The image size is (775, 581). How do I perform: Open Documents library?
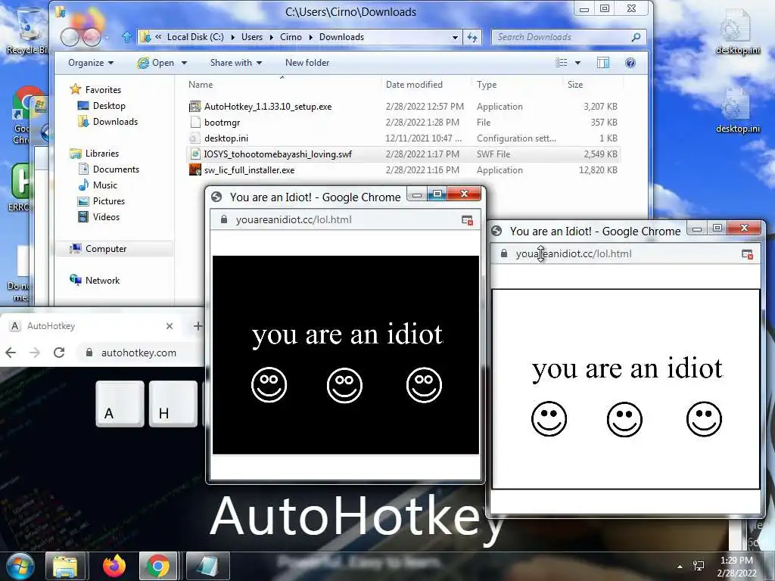click(x=116, y=169)
